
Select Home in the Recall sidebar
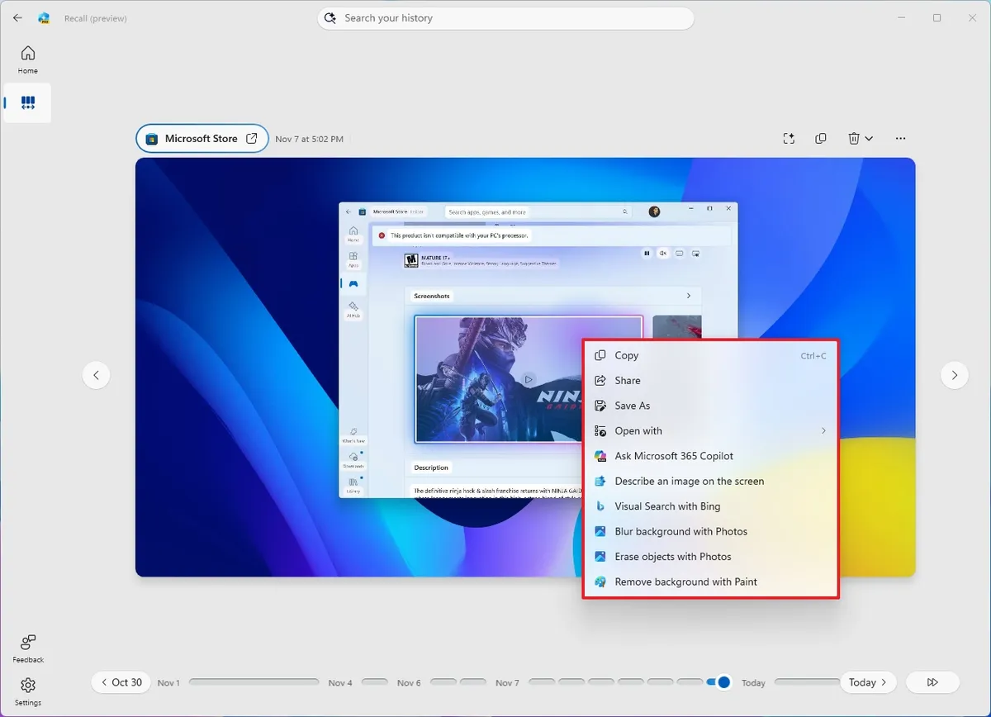(x=27, y=58)
